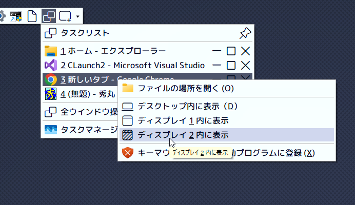Choose 除外プログラムに登録 (X) entry
Screen dimensions: 355x205
tap(227, 153)
